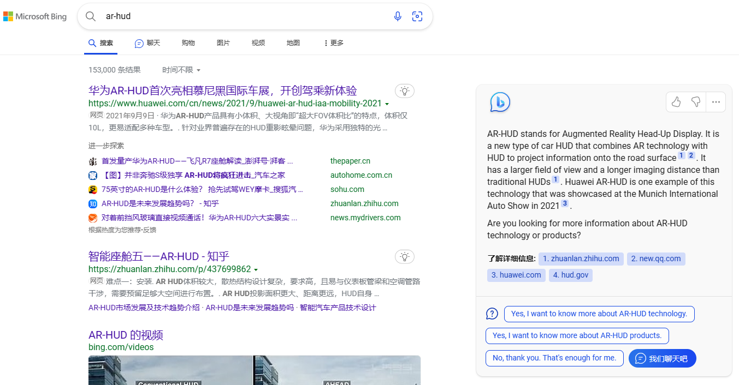Click the Zhihu favicon beside AR-HUD趋势 link
This screenshot has height=385, width=739.
(93, 203)
